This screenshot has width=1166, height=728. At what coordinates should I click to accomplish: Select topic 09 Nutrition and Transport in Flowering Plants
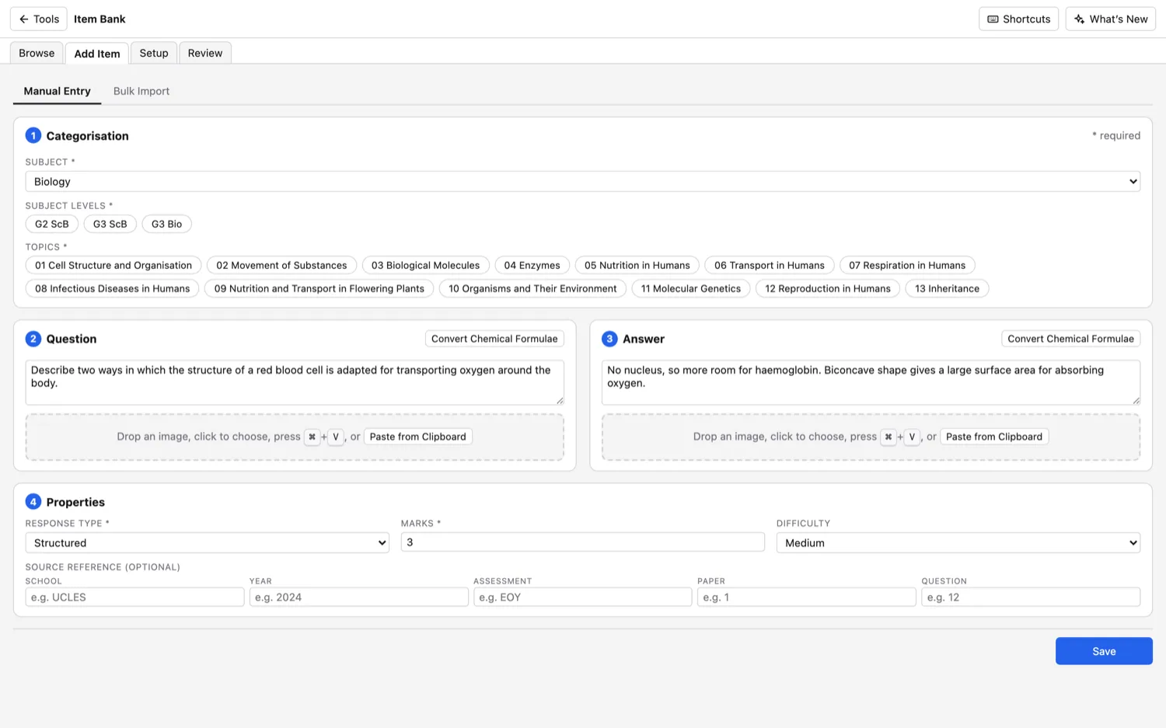tap(319, 288)
